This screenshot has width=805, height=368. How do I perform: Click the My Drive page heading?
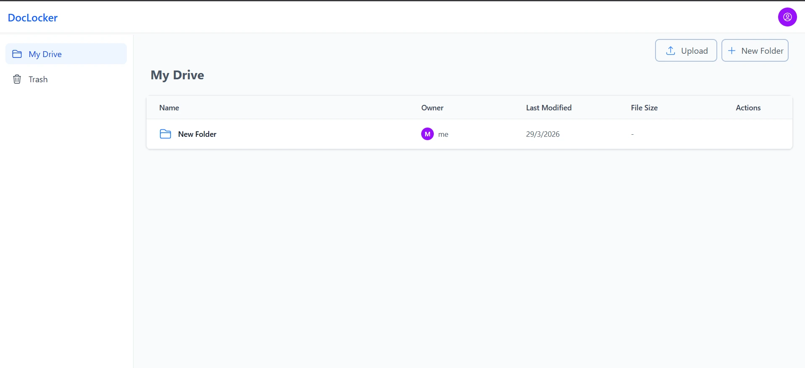(177, 75)
